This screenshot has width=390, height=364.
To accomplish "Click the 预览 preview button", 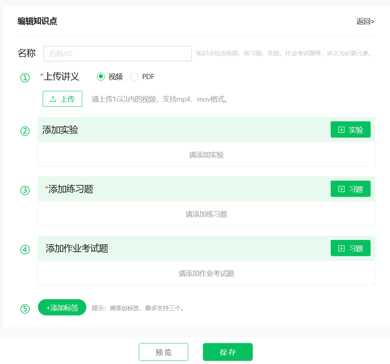I will click(x=163, y=352).
